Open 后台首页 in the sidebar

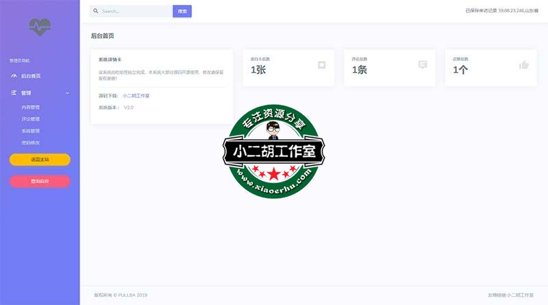coord(31,76)
